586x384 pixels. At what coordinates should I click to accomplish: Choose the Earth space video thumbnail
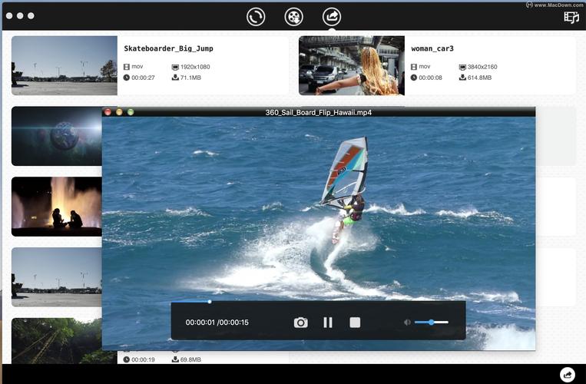click(x=56, y=136)
